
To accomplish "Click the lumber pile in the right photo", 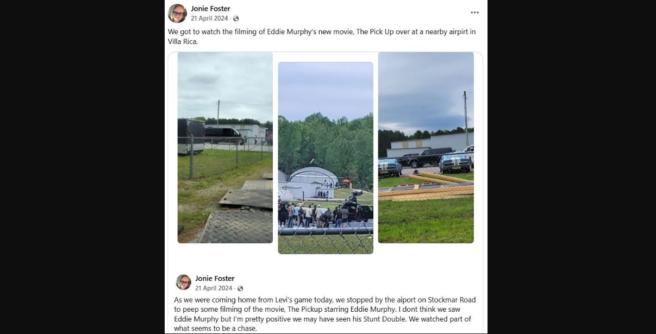I will coord(426,187).
